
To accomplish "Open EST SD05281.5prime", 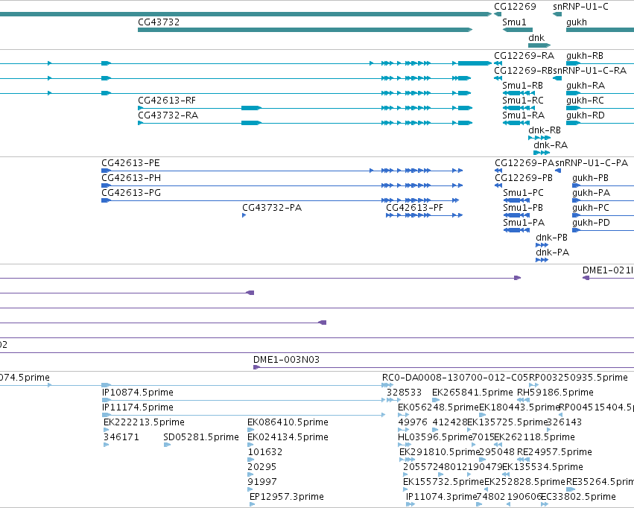I will [x=201, y=438].
